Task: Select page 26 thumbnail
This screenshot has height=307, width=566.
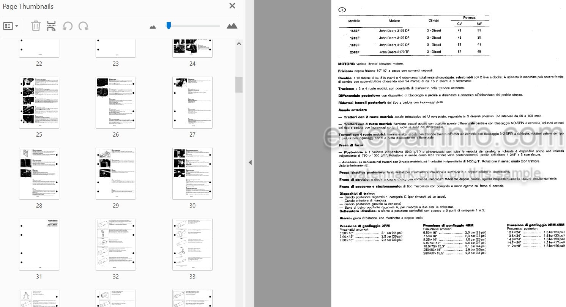Action: click(116, 102)
